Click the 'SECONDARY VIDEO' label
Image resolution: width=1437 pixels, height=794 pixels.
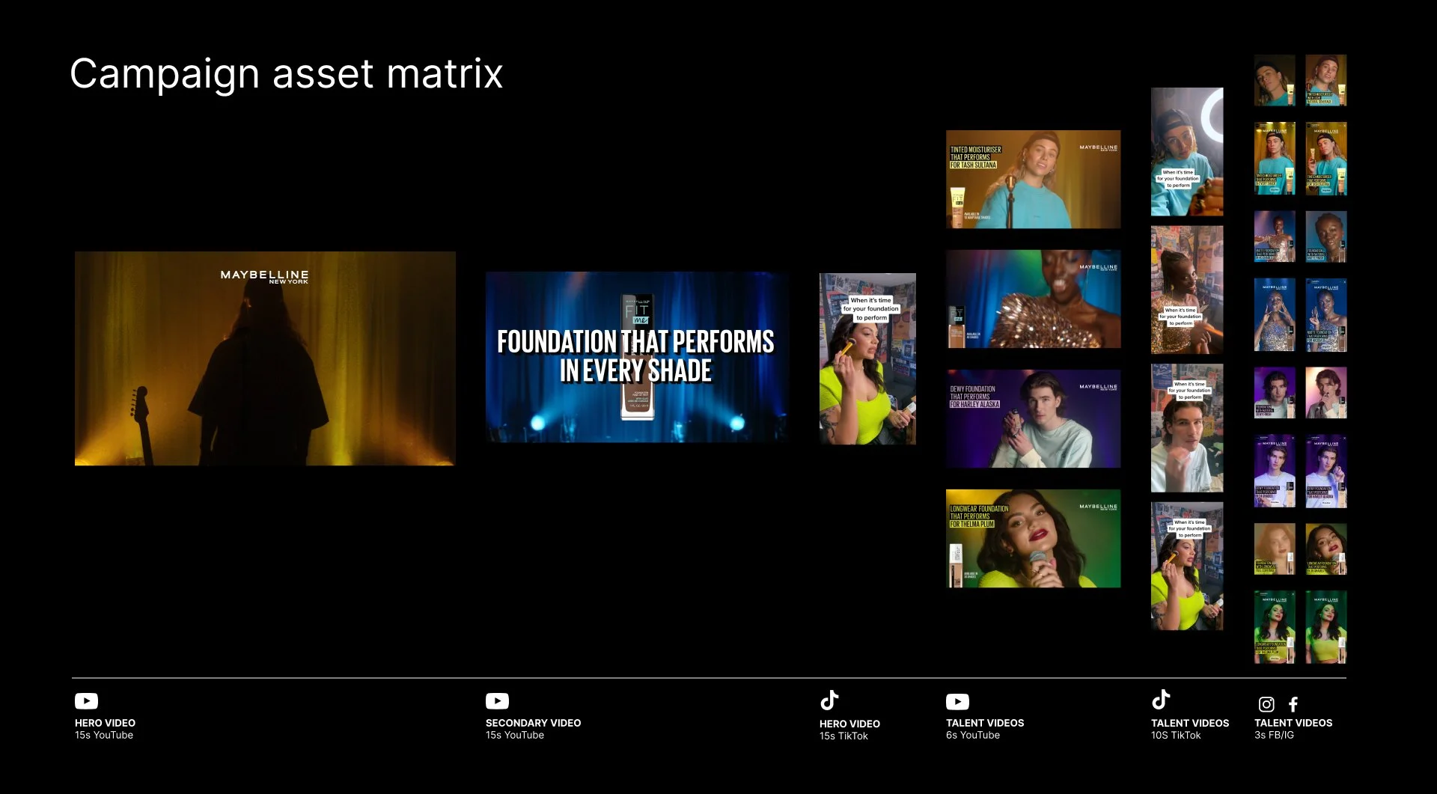533,723
